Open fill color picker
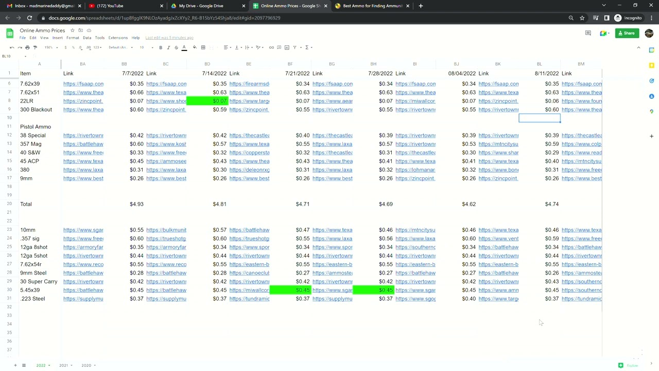 pos(195,47)
